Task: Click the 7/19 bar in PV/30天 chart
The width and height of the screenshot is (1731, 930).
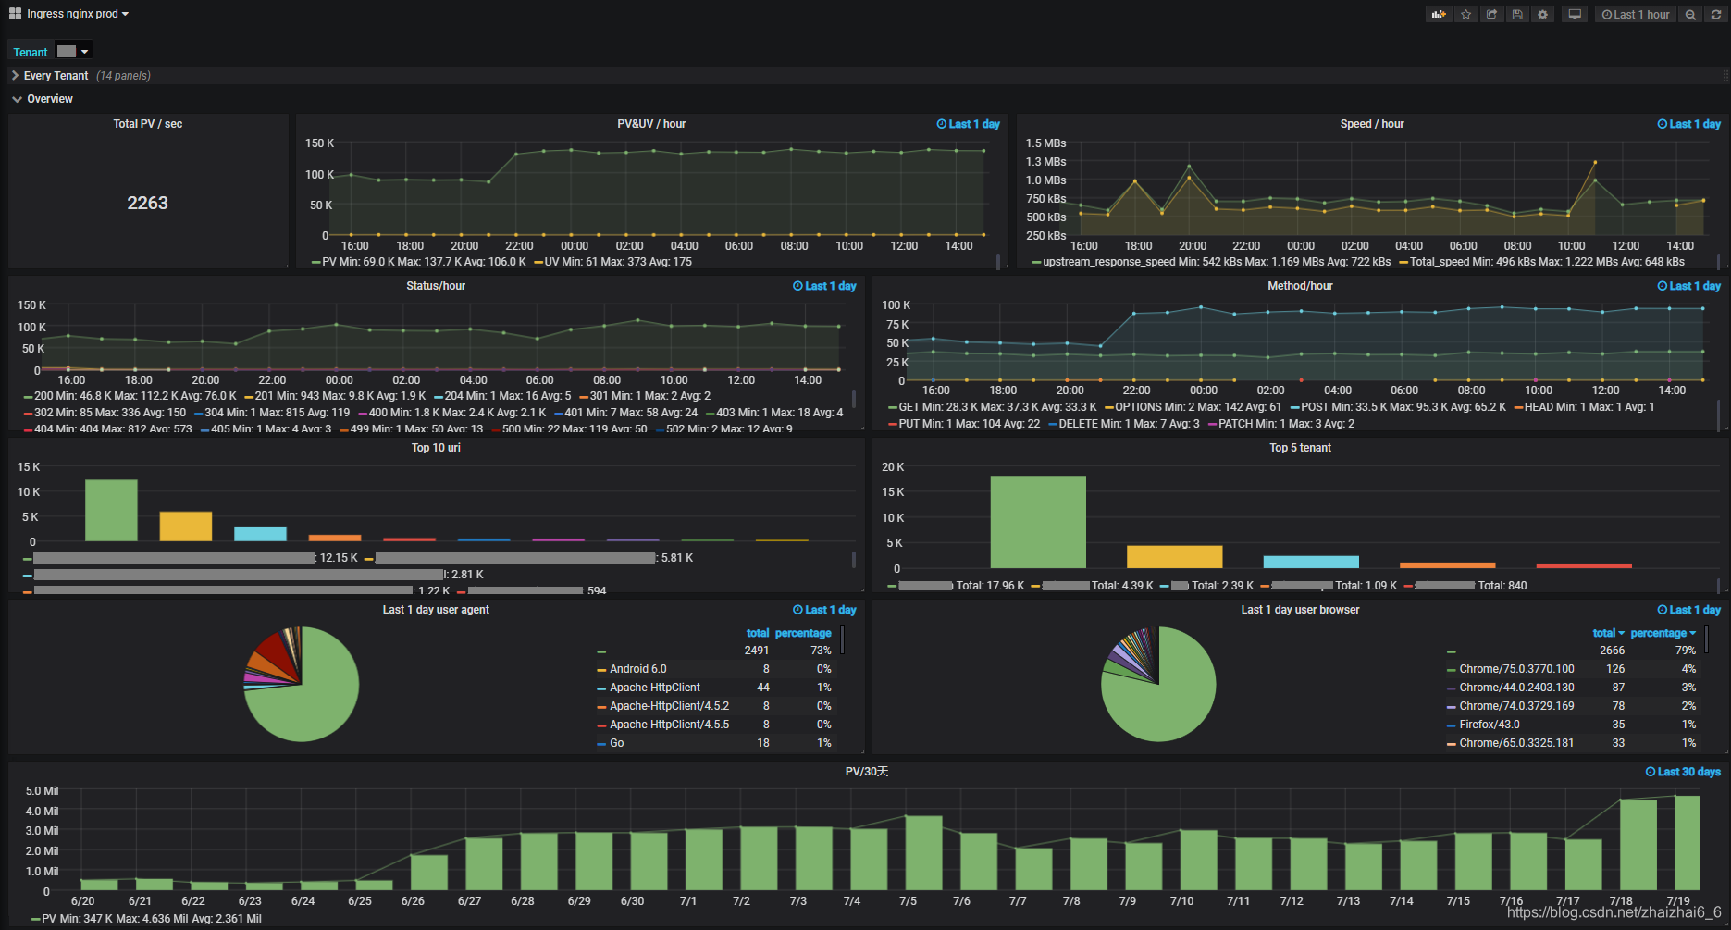Action: point(1688,843)
